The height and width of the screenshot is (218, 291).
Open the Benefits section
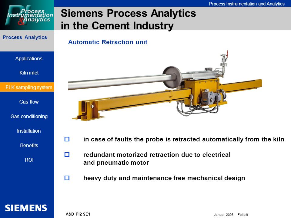click(29, 145)
